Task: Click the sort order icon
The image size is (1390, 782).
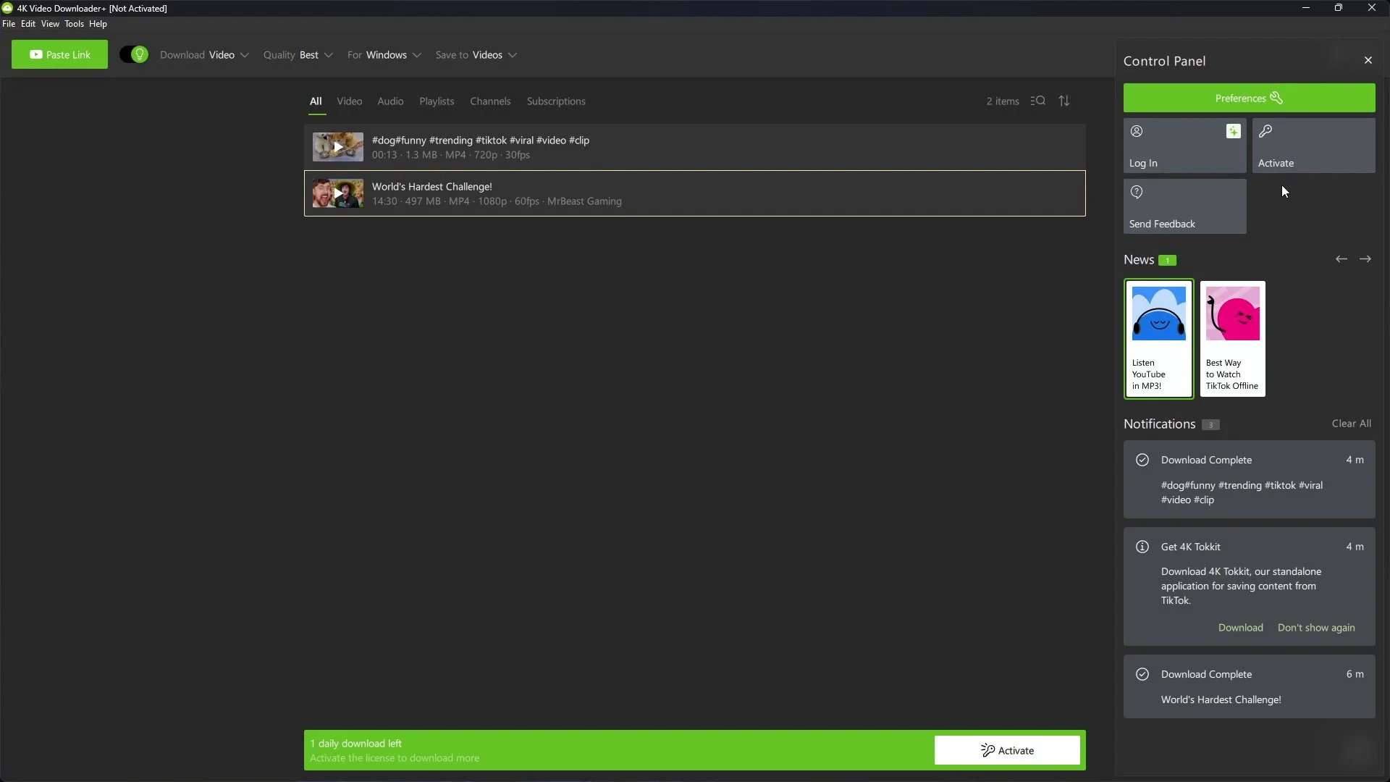Action: (x=1064, y=101)
